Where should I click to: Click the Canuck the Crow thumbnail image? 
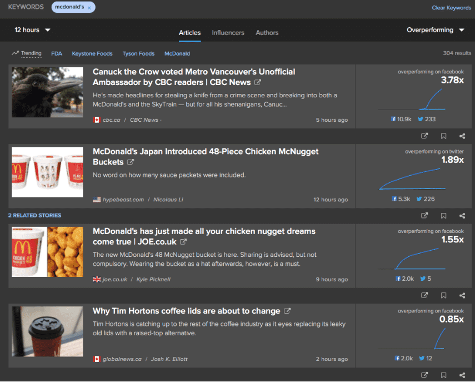[47, 92]
